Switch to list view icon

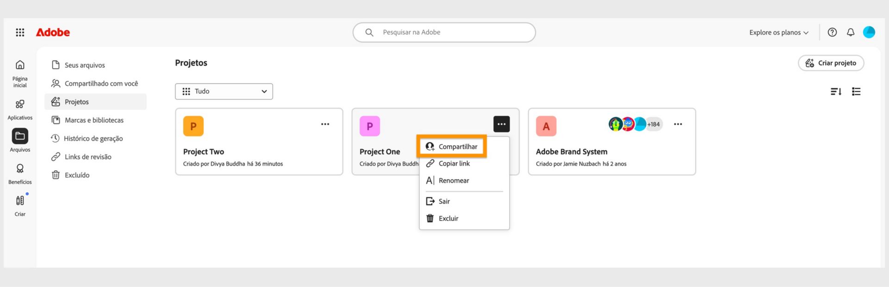(856, 92)
